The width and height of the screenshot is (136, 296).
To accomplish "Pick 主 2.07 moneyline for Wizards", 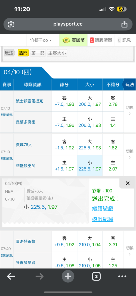I will click(x=113, y=166).
